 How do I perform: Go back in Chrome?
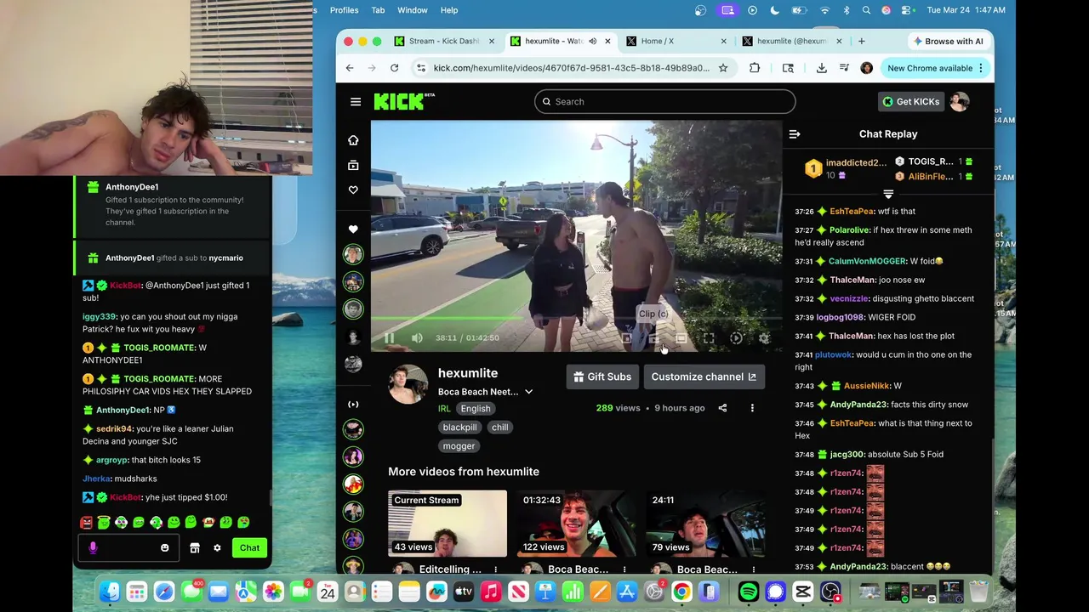click(x=350, y=68)
